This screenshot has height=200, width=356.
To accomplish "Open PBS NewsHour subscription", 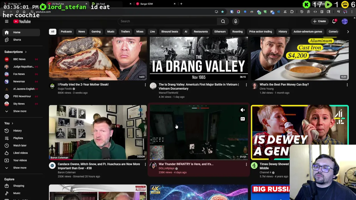I will [21, 96].
